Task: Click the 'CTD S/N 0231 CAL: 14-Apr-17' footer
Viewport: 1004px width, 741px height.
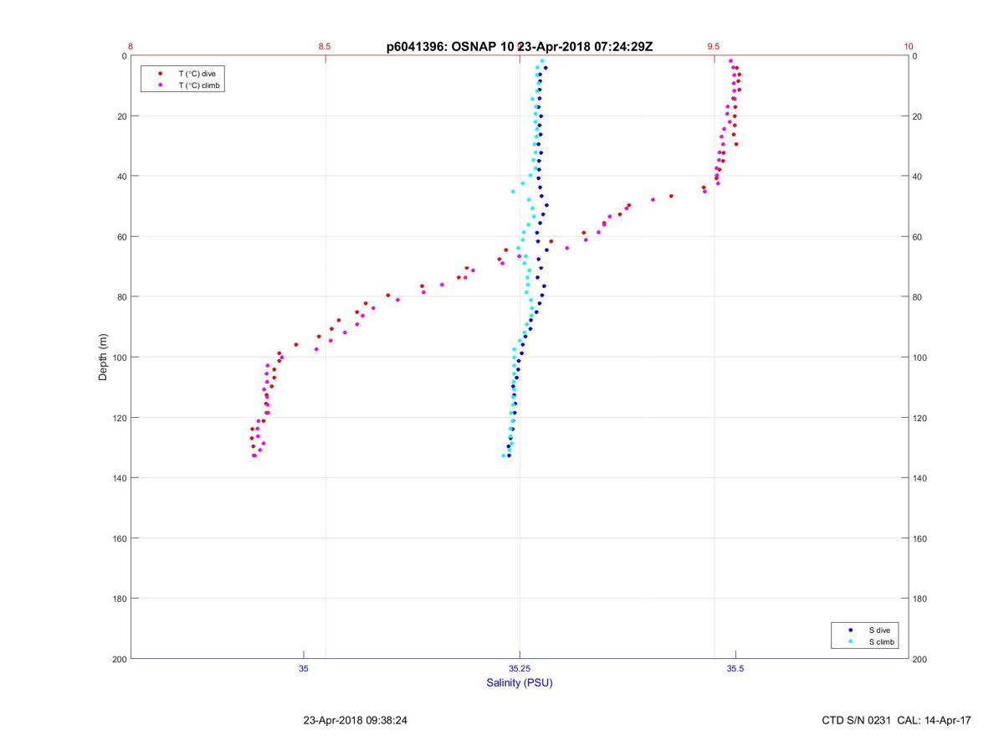Action: [897, 720]
